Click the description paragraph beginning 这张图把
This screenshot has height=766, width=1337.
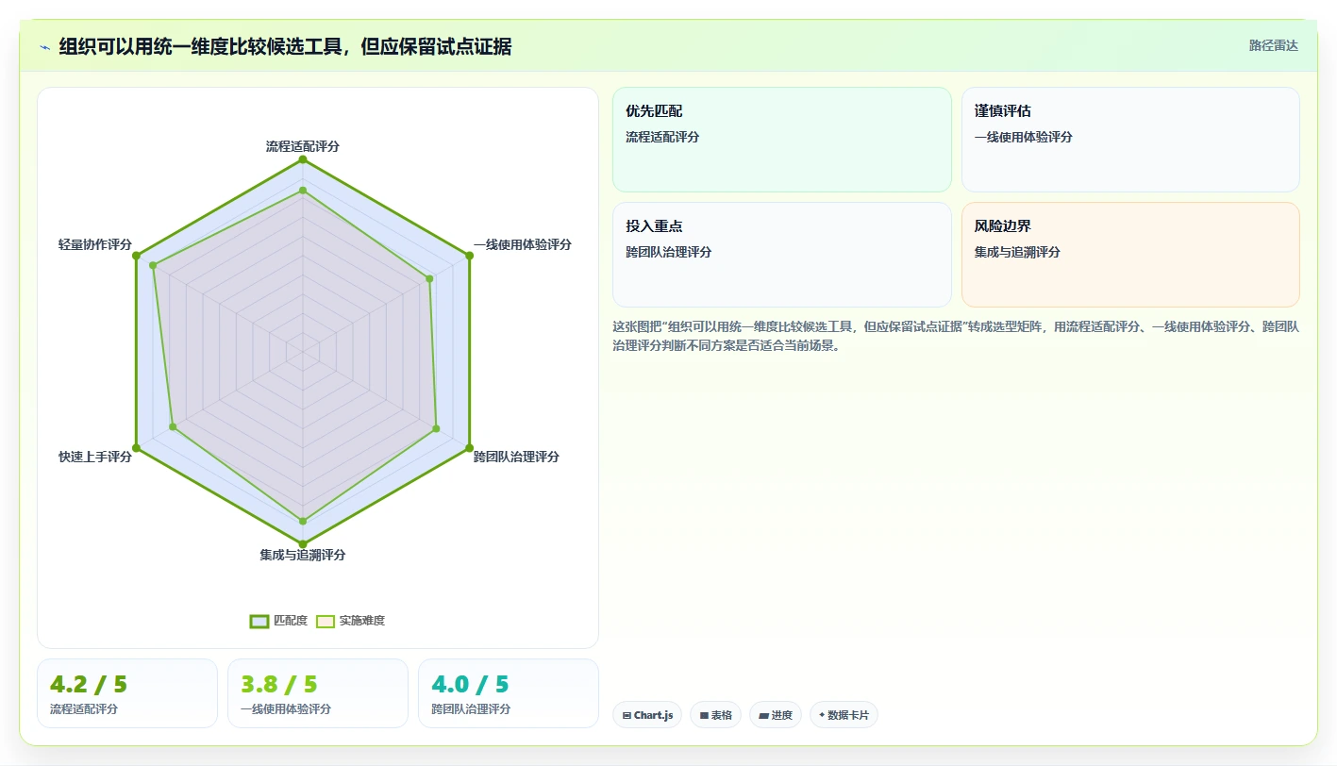956,336
